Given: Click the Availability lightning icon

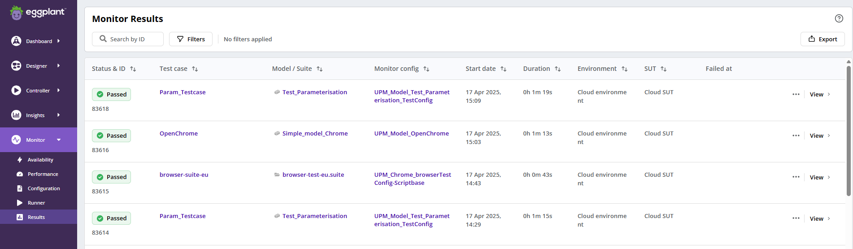Looking at the screenshot, I should [20, 160].
